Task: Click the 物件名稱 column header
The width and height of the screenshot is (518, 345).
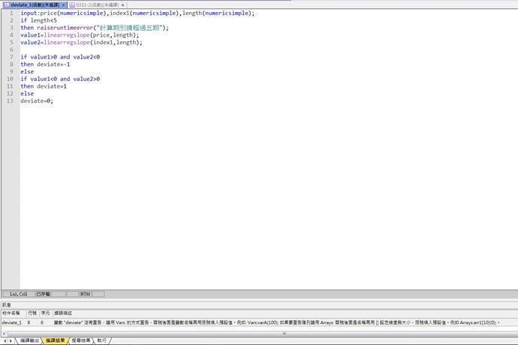Action: click(12, 313)
